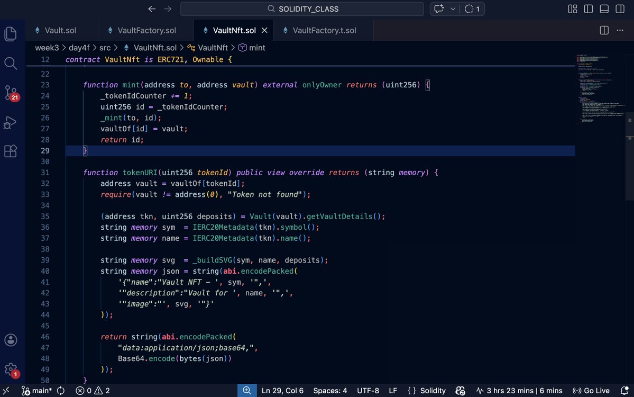Screen dimensions: 634x397
Task: Click "Token not found" string
Action: (265, 195)
